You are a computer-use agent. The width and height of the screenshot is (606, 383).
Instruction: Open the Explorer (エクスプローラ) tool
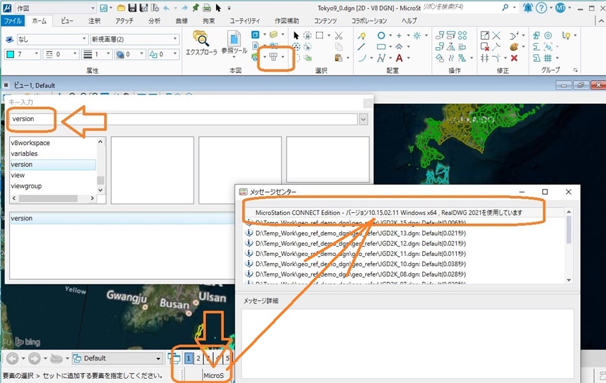(x=201, y=43)
